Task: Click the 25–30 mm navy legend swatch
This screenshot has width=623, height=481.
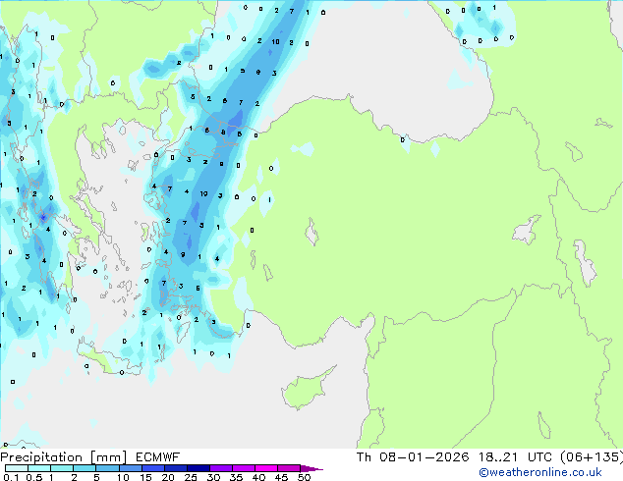Action: [198, 468]
